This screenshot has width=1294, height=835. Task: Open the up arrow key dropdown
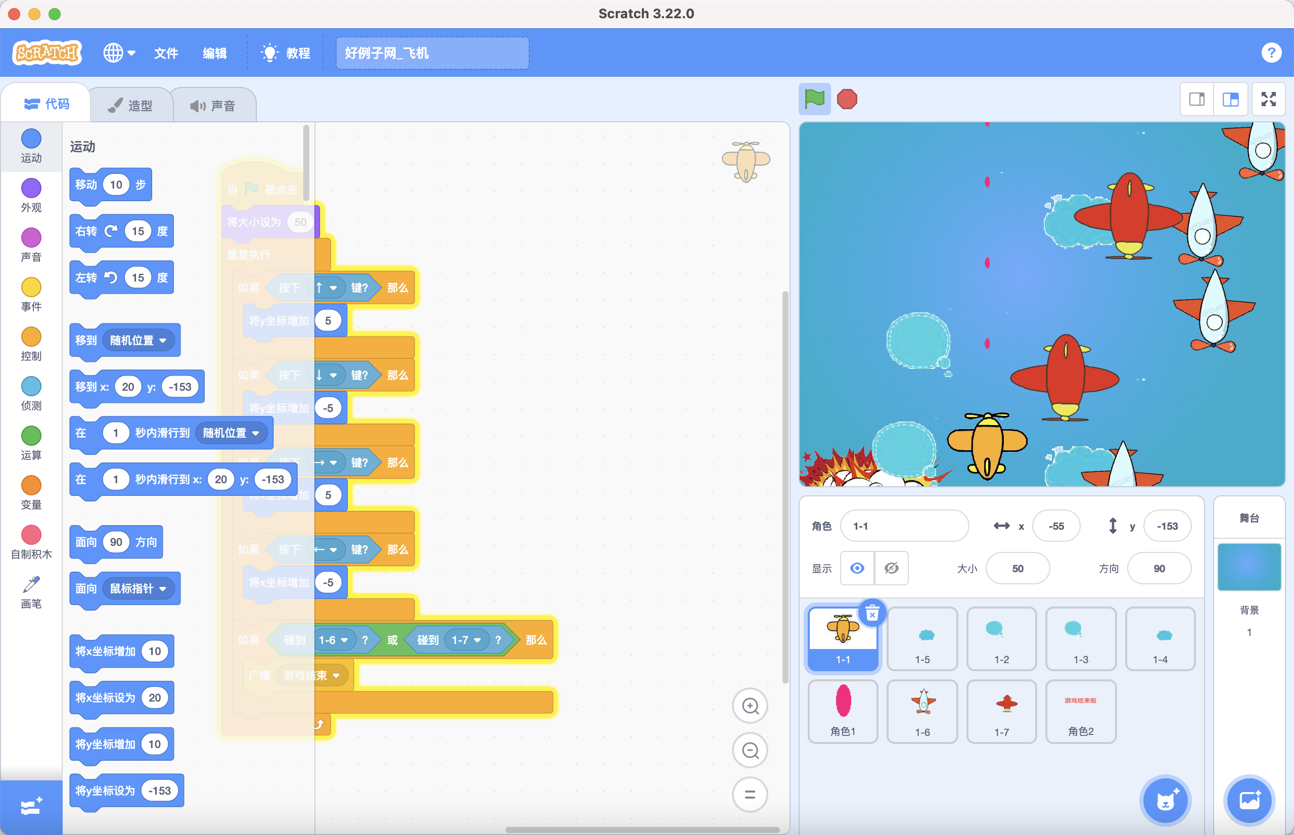pos(327,288)
